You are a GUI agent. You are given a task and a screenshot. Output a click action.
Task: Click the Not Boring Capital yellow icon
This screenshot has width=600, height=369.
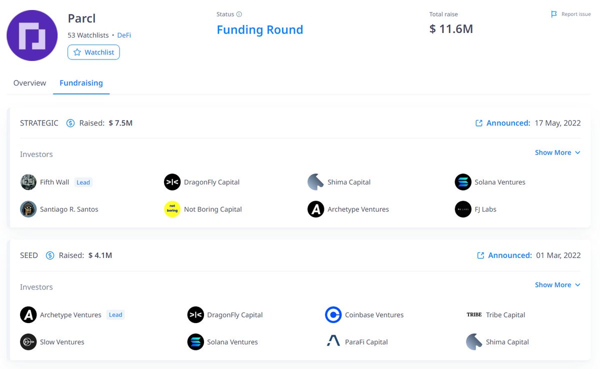172,209
